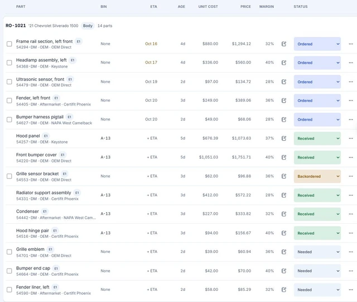
Task: Open more options for Headlamp assembly row
Action: (351, 63)
